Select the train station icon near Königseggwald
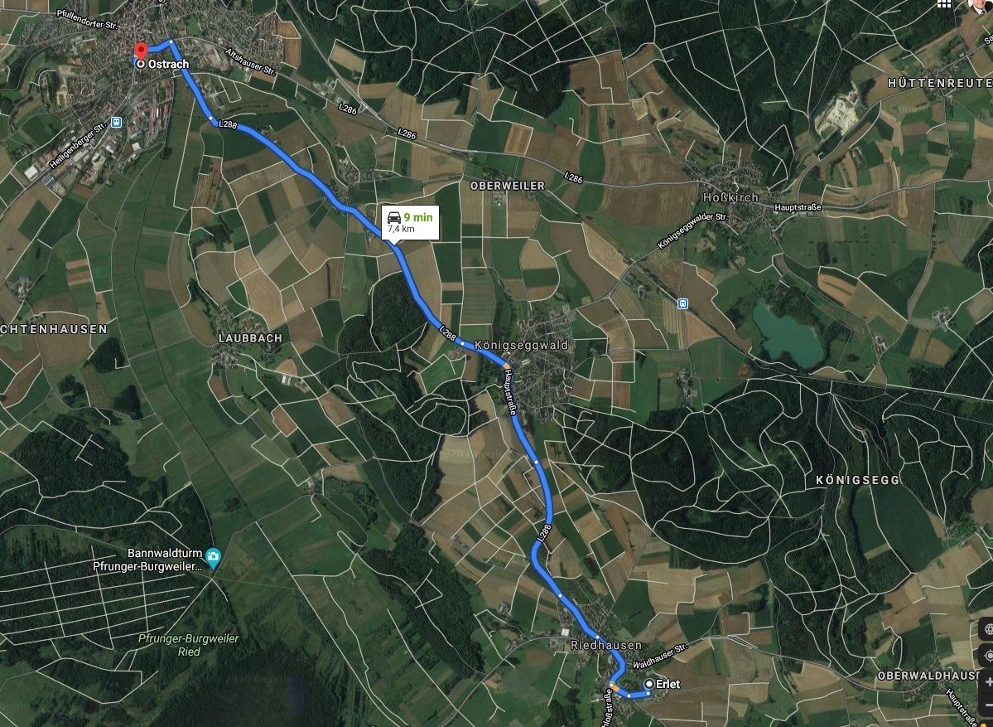The height and width of the screenshot is (727, 993). [x=682, y=303]
